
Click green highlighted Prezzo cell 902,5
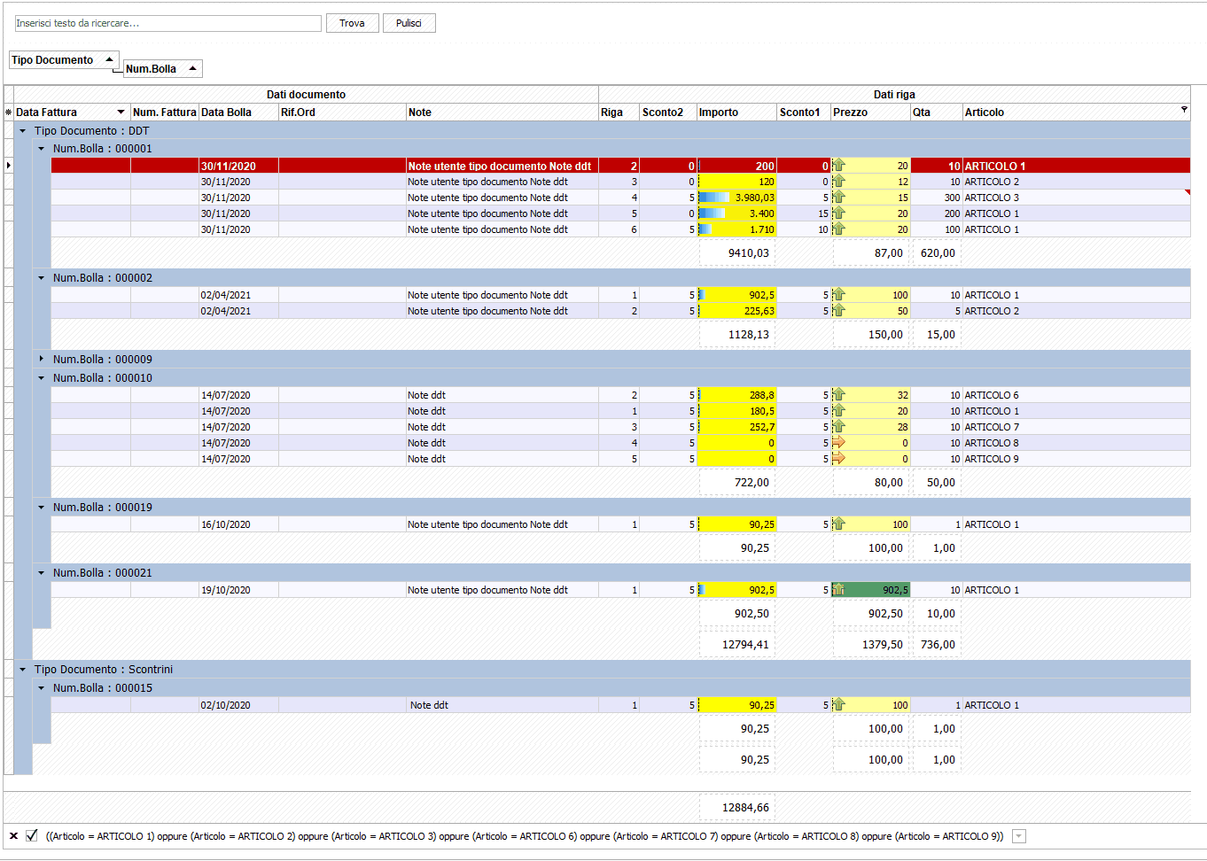(870, 590)
